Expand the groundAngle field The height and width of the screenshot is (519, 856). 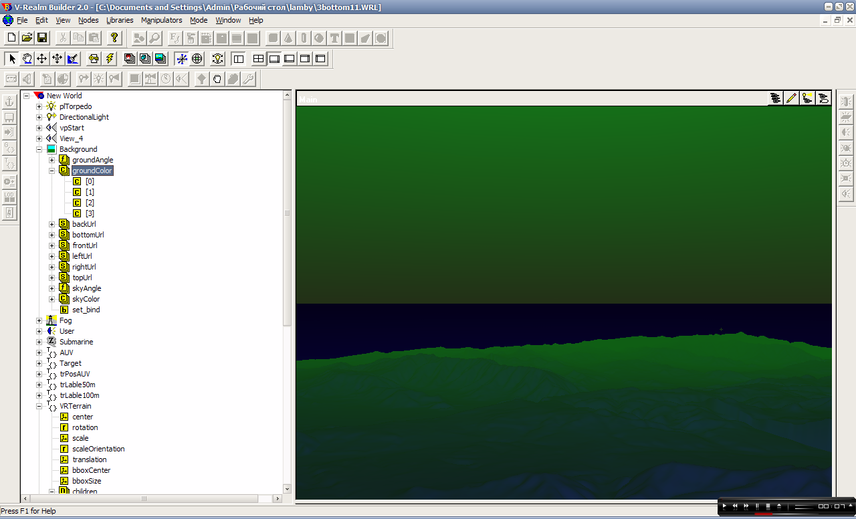pos(52,160)
